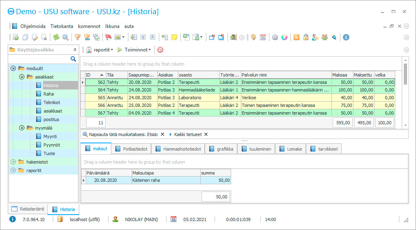This screenshot has width=416, height=230.
Task: Open the color wheel theme picker
Action: click(x=284, y=37)
